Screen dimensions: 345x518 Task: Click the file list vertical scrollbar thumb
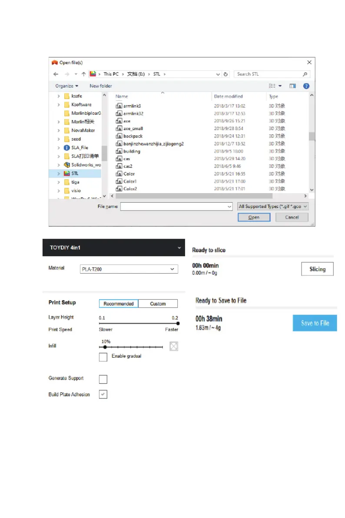[x=312, y=136]
